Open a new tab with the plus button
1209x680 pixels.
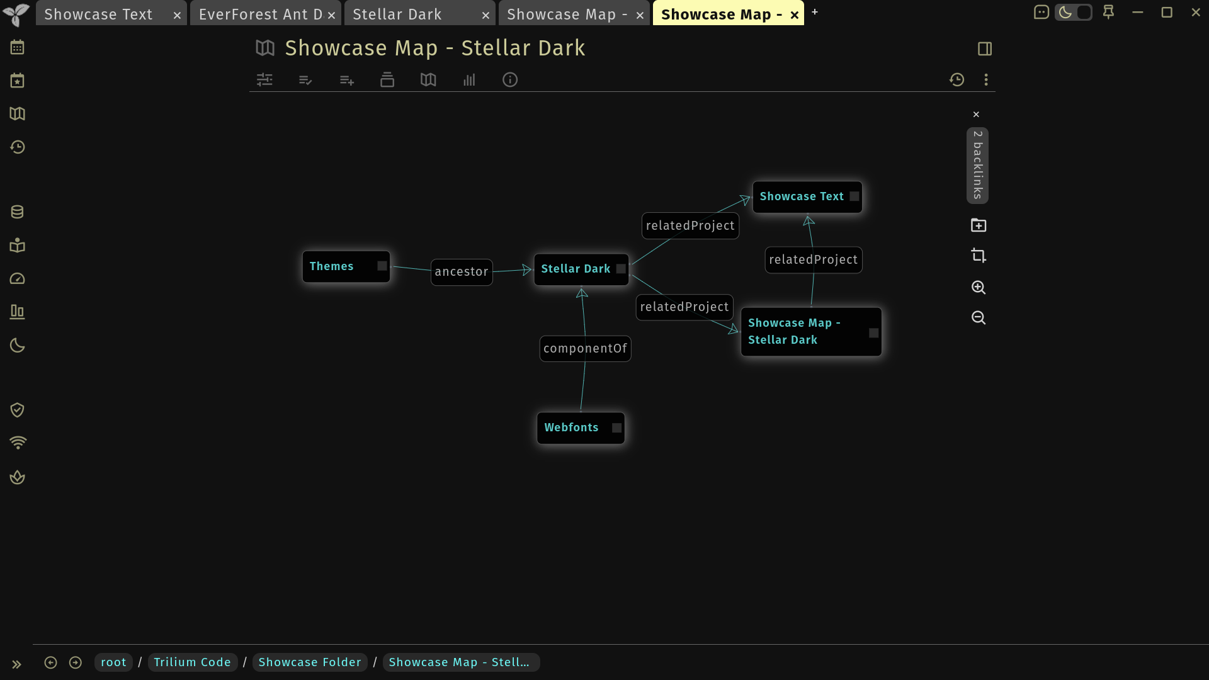(815, 12)
